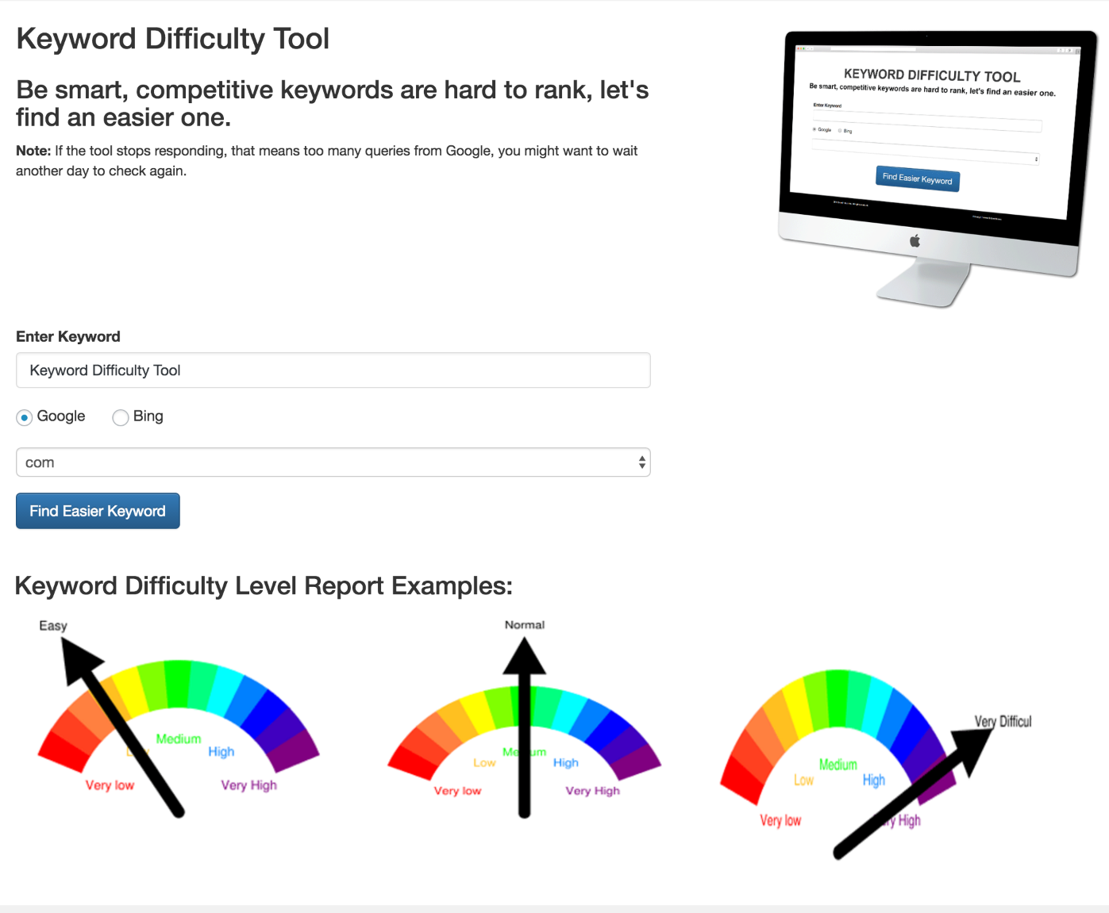Image resolution: width=1109 pixels, height=913 pixels.
Task: Focus the Enter Keyword input field
Action: tap(333, 370)
